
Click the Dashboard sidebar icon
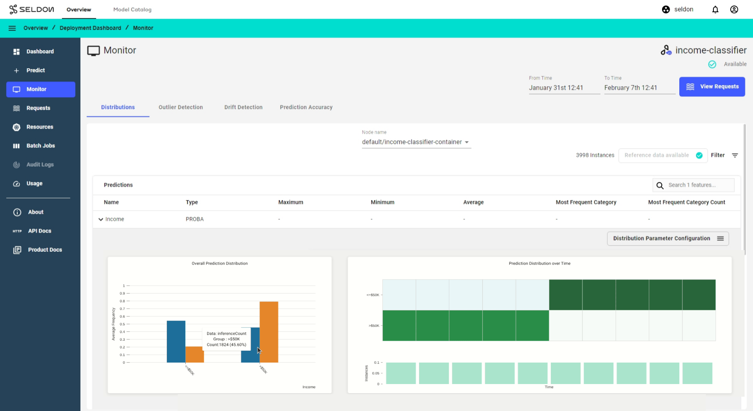(x=16, y=52)
